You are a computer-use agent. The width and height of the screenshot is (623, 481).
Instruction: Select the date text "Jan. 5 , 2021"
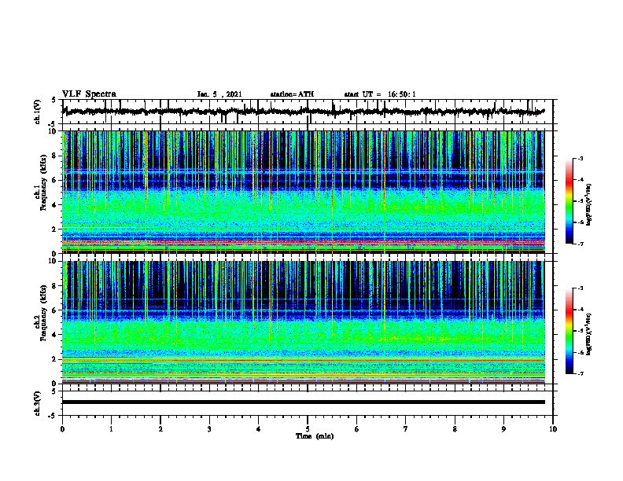pos(219,94)
